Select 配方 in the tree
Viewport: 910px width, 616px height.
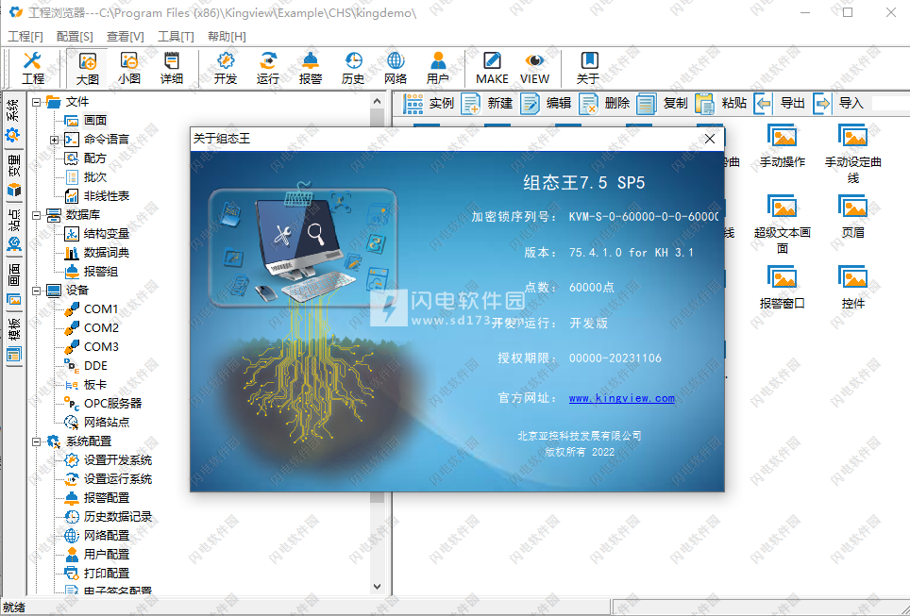94,158
